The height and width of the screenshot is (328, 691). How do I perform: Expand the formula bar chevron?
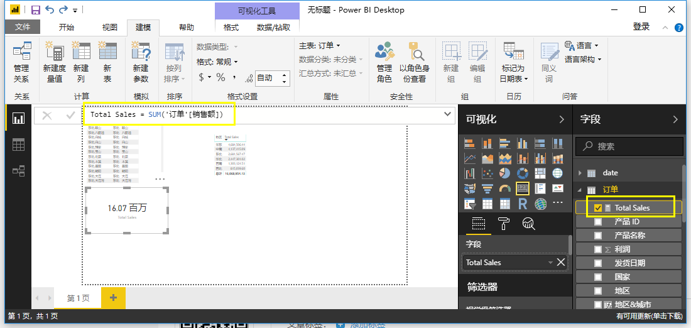(447, 114)
